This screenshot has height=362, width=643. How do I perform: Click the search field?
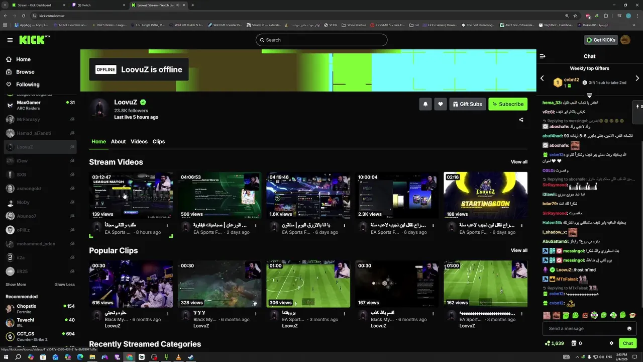[x=321, y=40]
